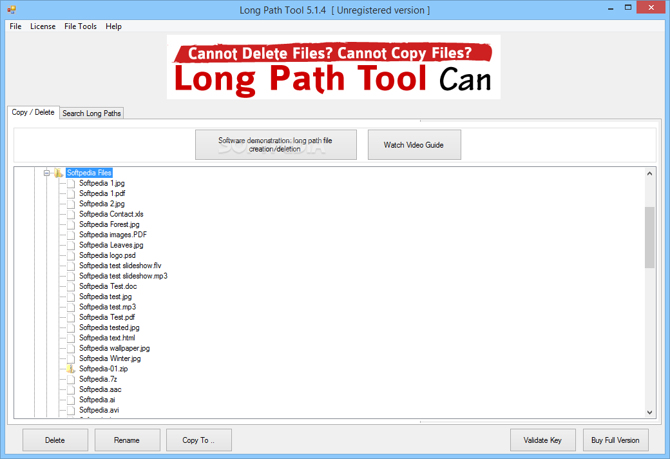Open the File menu

pos(15,26)
